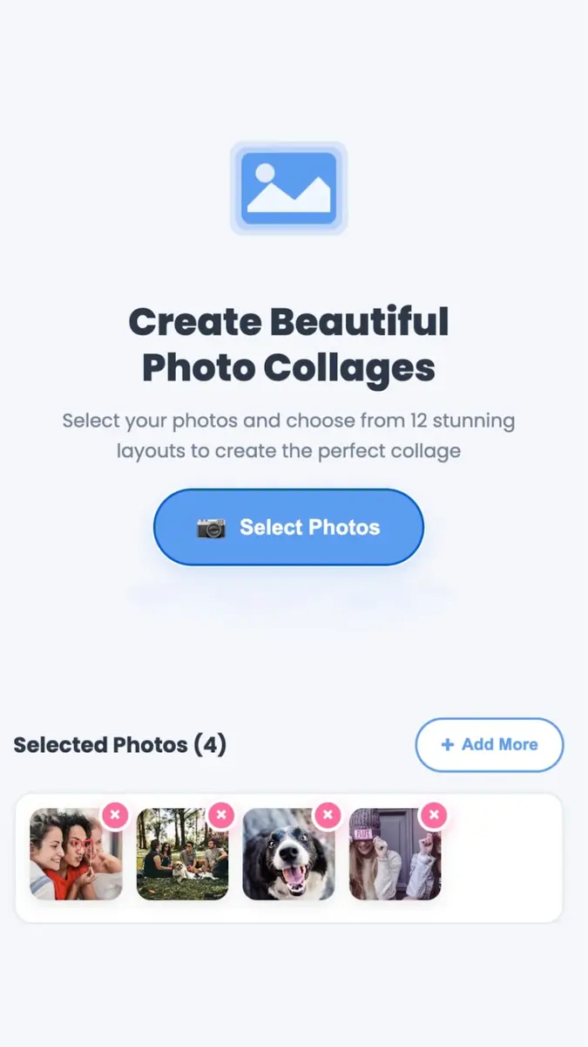Image resolution: width=588 pixels, height=1047 pixels.
Task: Click the Create Beautiful Photo Collages title
Action: click(288, 344)
